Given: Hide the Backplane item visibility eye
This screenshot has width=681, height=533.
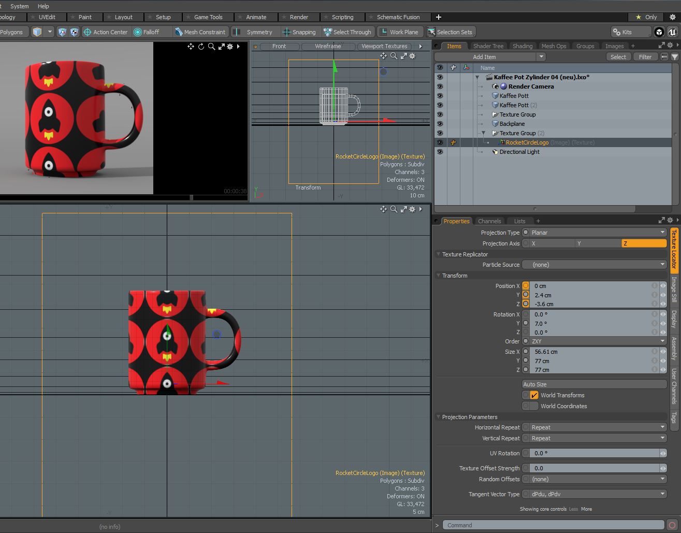Looking at the screenshot, I should coord(440,124).
